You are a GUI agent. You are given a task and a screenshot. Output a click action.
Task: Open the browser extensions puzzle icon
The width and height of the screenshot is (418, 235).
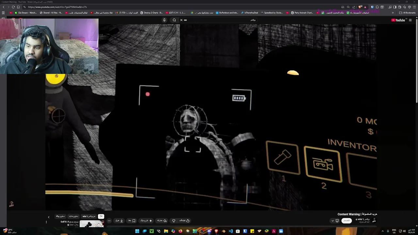coord(377,7)
